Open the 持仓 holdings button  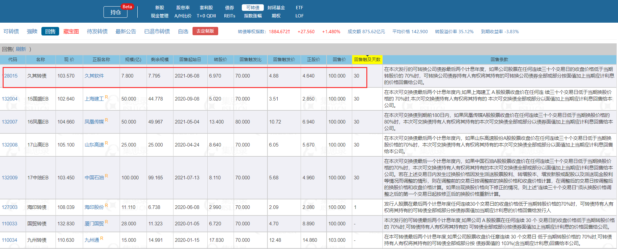click(x=116, y=12)
